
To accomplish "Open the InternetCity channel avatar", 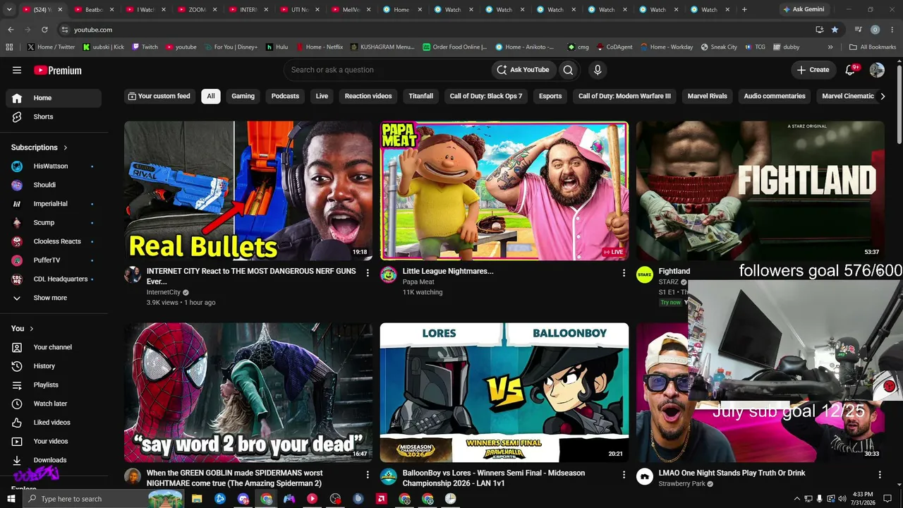I will point(133,275).
